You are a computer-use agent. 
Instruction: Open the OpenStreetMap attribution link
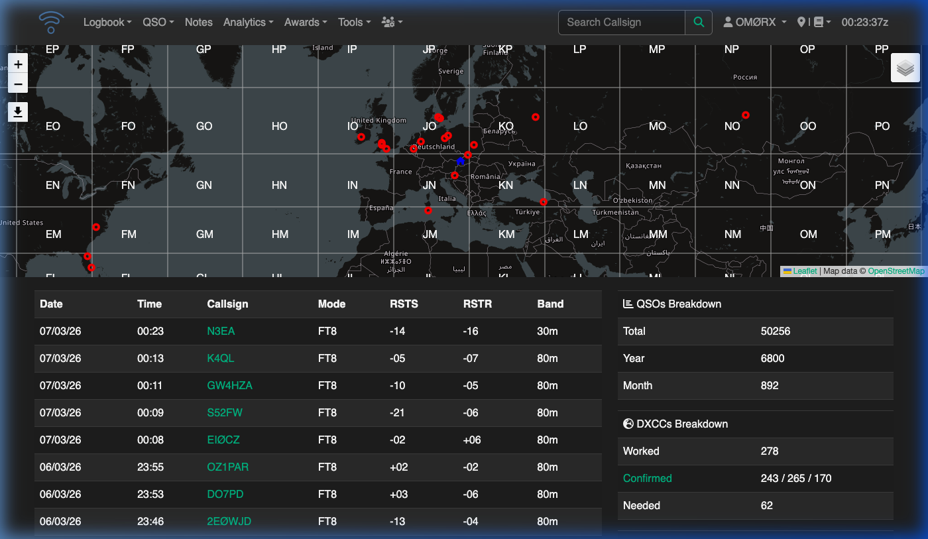tap(896, 271)
